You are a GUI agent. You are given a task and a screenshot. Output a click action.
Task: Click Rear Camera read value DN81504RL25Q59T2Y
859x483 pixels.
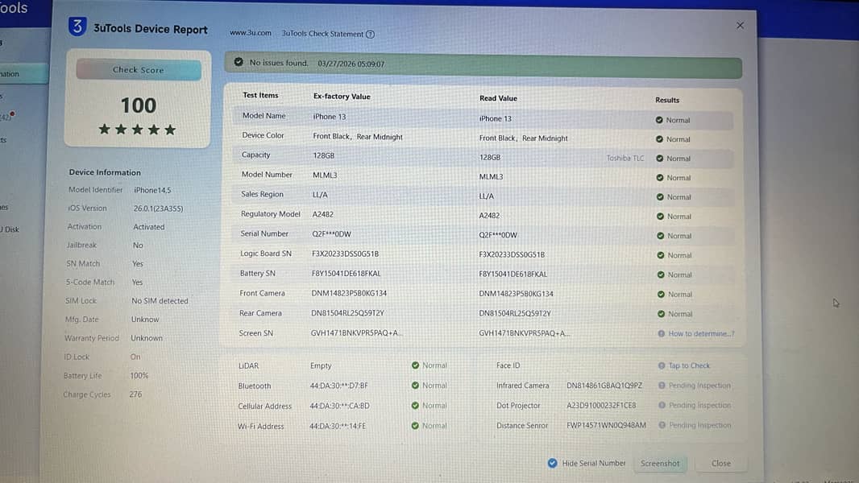(x=515, y=313)
